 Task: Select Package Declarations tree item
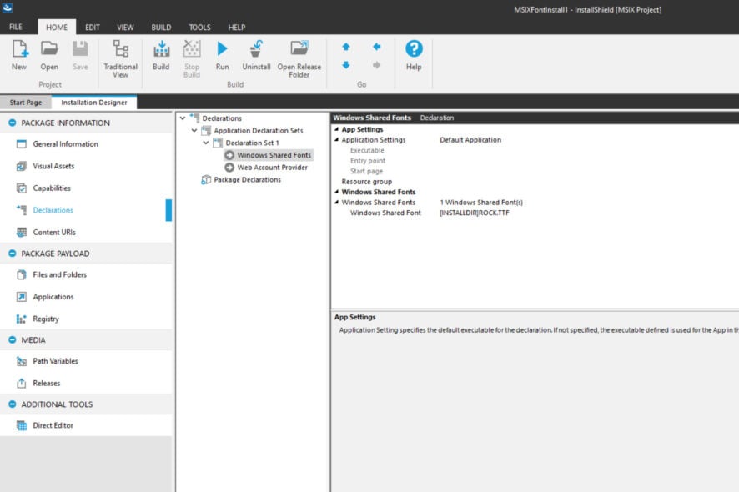pos(241,179)
